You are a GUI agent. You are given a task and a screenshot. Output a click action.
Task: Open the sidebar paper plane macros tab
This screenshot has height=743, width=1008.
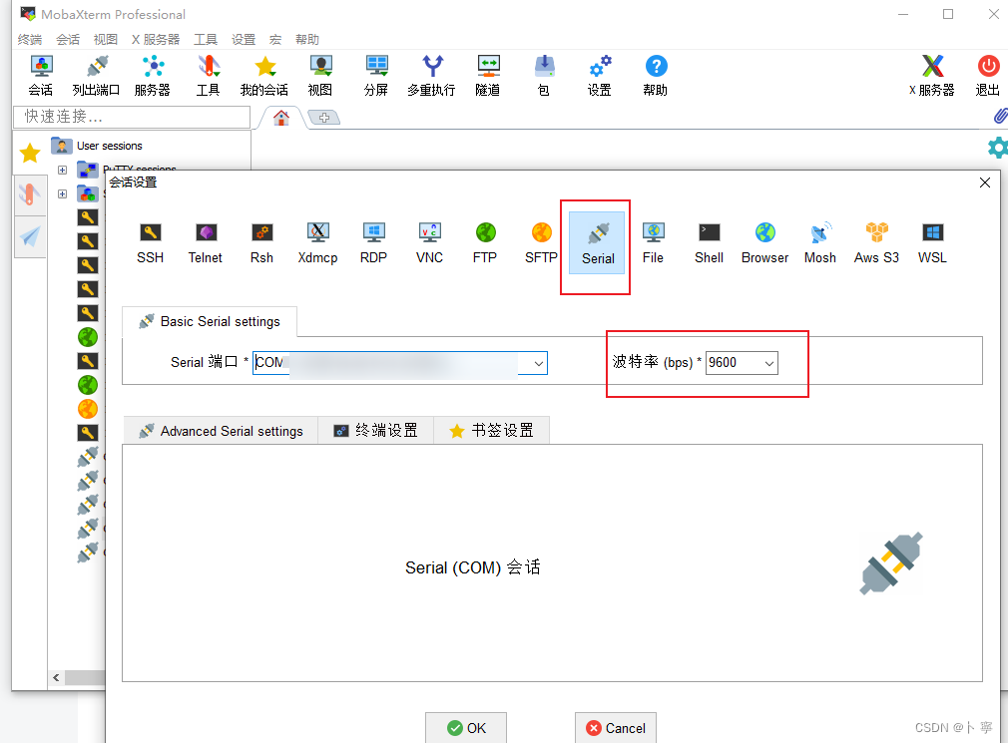pos(30,236)
